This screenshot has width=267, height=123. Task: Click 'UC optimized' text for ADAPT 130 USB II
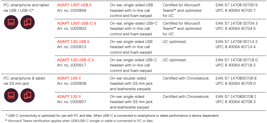[174, 42]
